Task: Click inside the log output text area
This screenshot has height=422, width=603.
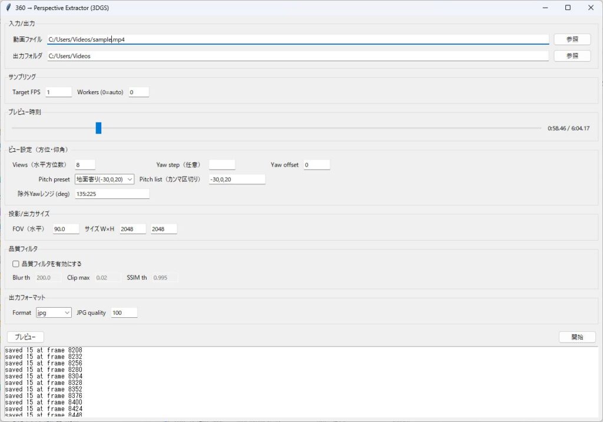Action: (x=300, y=381)
